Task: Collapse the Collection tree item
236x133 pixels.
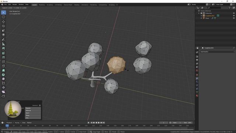Action: pyautogui.click(x=199, y=13)
